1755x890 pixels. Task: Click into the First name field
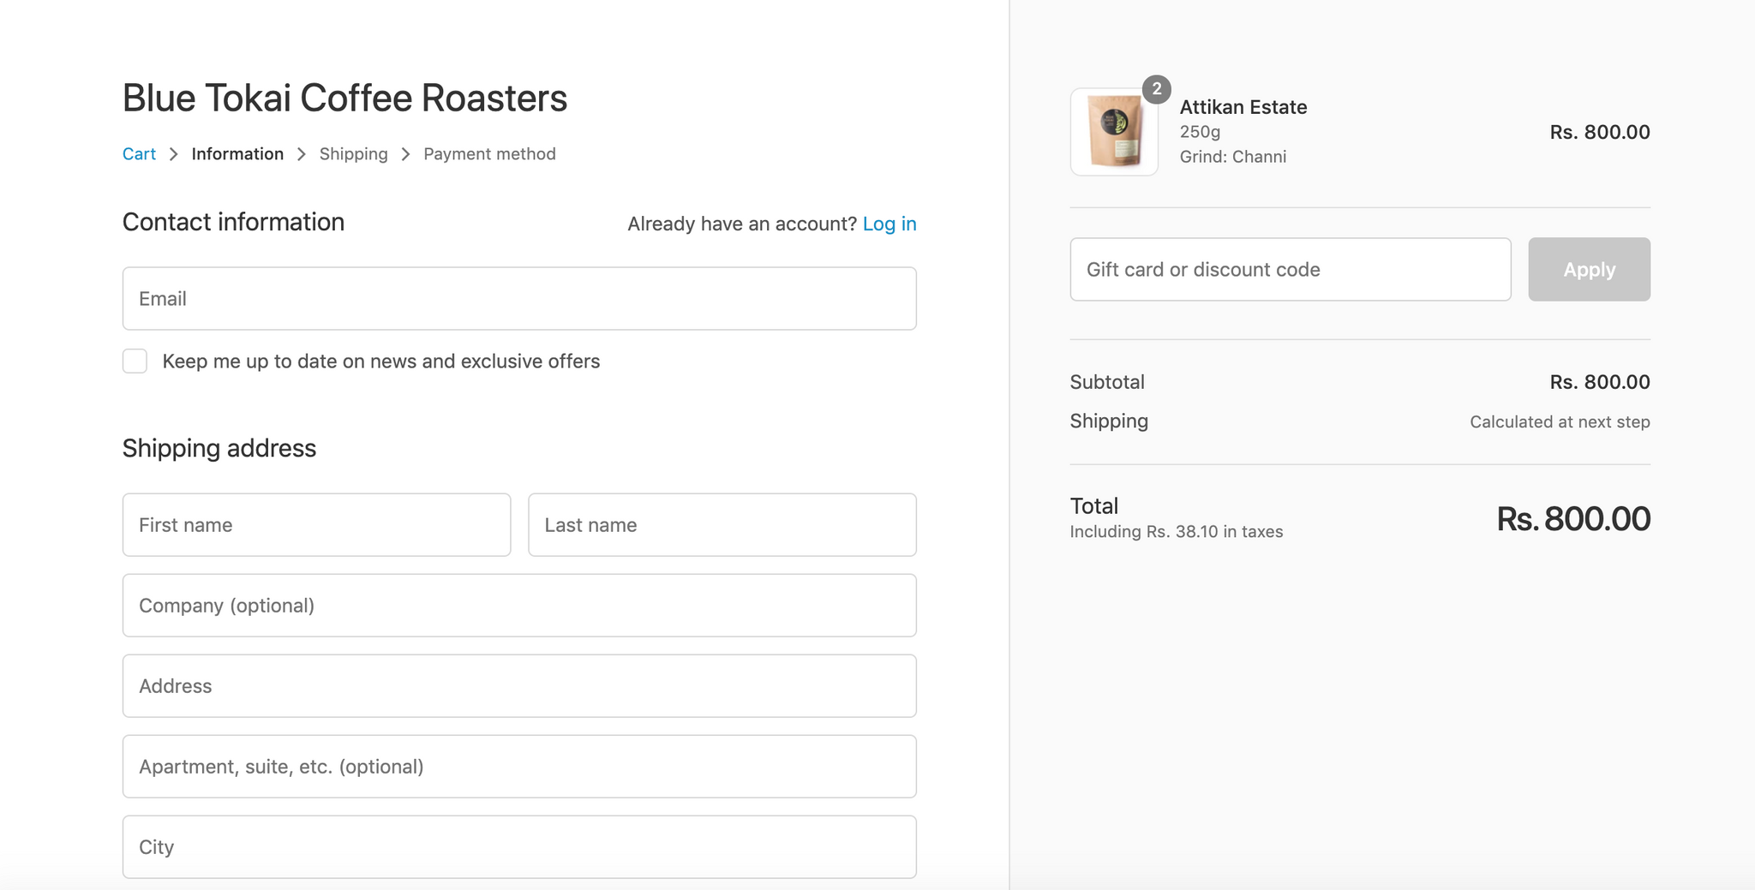pyautogui.click(x=316, y=524)
